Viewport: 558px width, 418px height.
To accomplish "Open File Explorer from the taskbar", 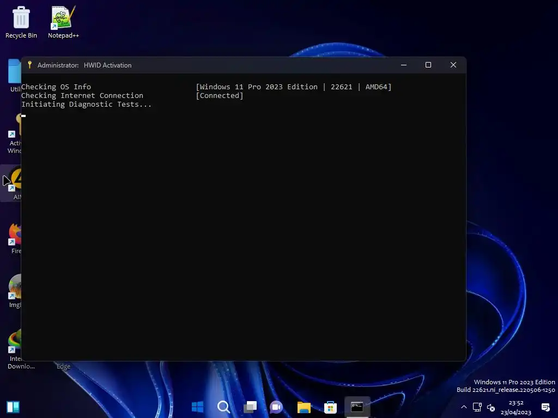I will coord(304,407).
